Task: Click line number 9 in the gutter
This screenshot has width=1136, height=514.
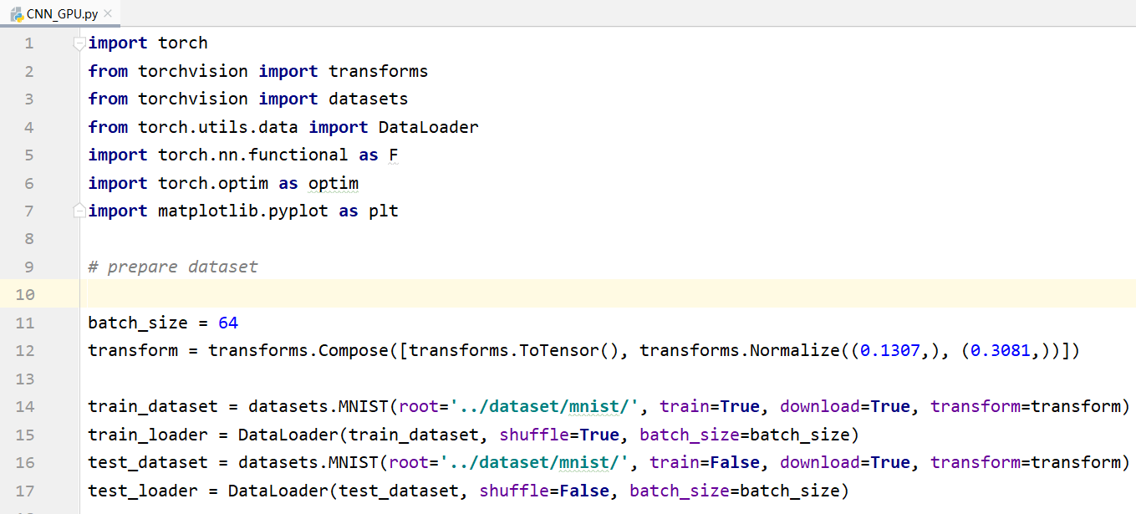Action: coord(29,267)
